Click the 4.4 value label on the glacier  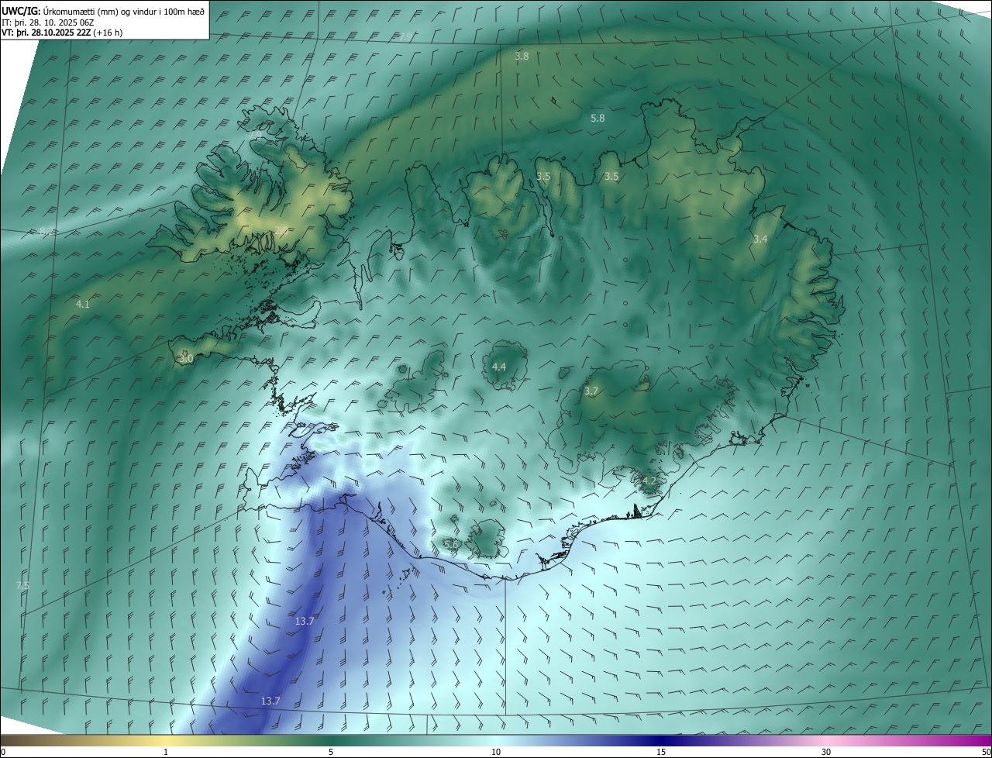click(x=499, y=367)
